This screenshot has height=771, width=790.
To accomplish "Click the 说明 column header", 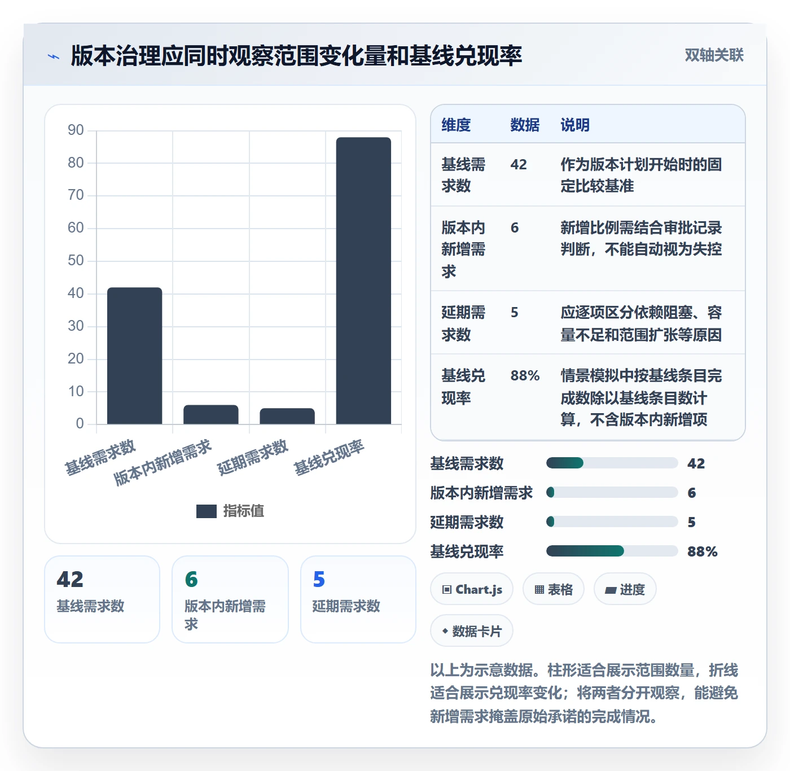I will coord(575,125).
